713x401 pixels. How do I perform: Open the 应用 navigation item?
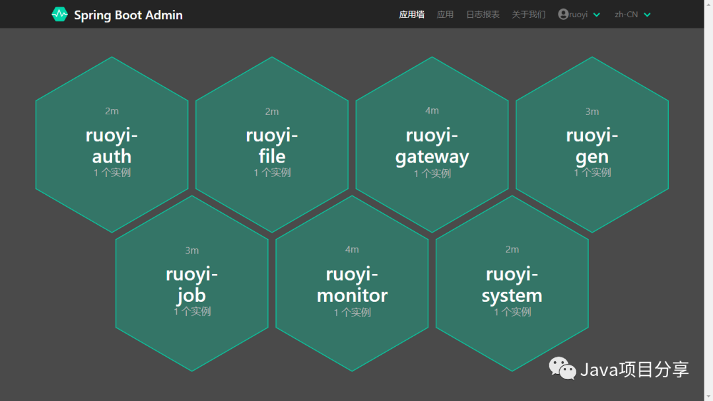click(445, 15)
